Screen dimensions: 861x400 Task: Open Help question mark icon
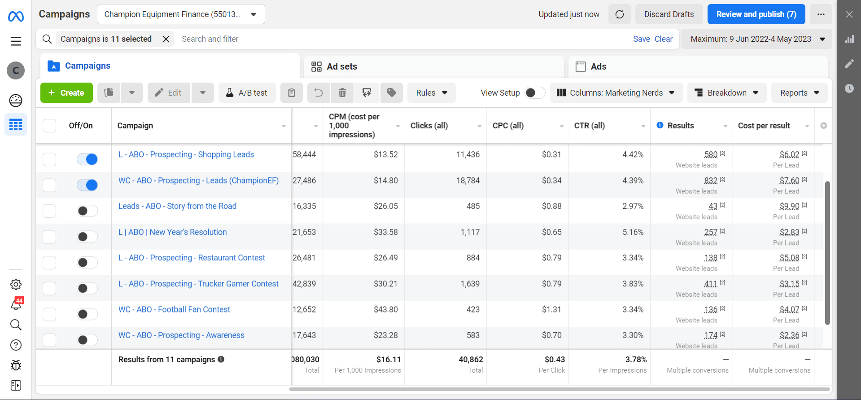16,345
